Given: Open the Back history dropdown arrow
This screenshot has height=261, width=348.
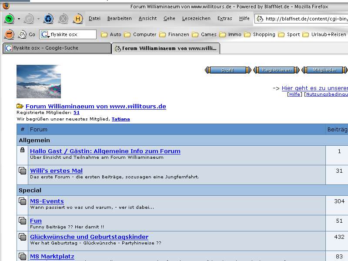Looking at the screenshot, I should tap(19, 19).
